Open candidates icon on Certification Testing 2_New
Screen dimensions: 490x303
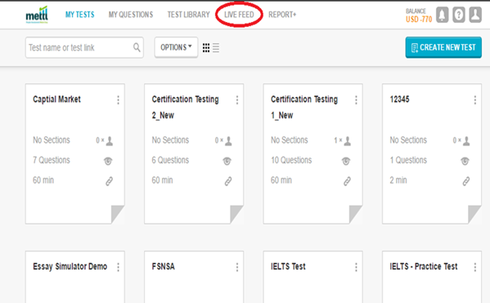point(228,141)
